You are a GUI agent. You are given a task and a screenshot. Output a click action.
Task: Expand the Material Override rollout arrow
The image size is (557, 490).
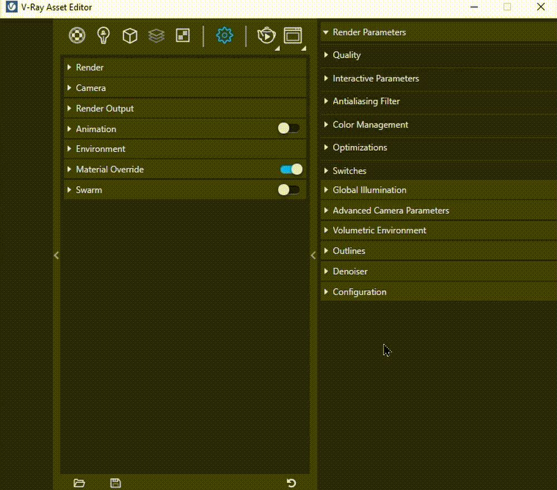[x=69, y=169]
